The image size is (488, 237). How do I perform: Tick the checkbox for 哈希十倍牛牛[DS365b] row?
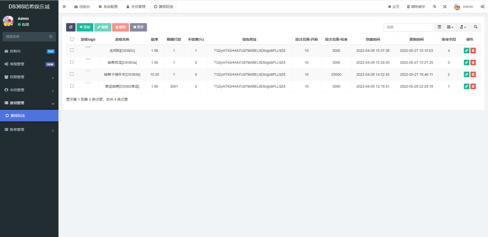tap(72, 74)
